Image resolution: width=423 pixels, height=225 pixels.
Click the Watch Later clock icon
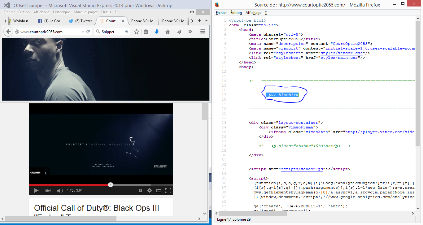[x=140, y=190]
